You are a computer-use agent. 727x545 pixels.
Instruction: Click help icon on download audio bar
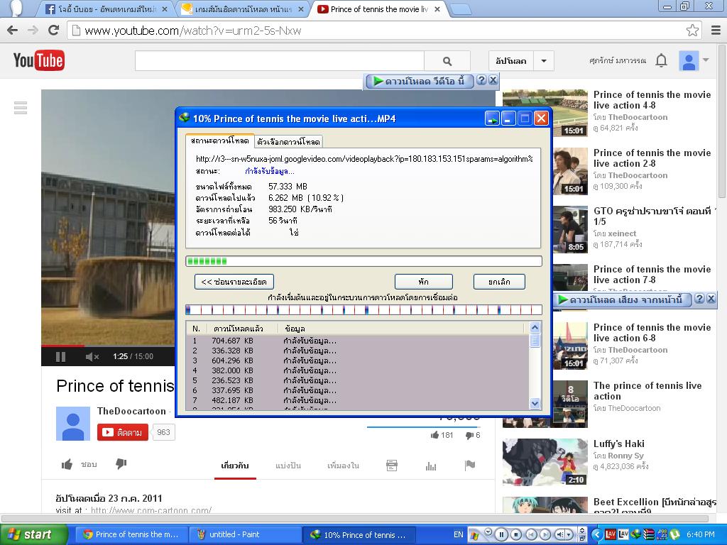[x=699, y=299]
